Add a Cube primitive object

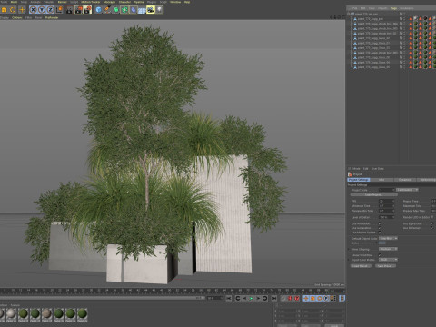coord(99,10)
